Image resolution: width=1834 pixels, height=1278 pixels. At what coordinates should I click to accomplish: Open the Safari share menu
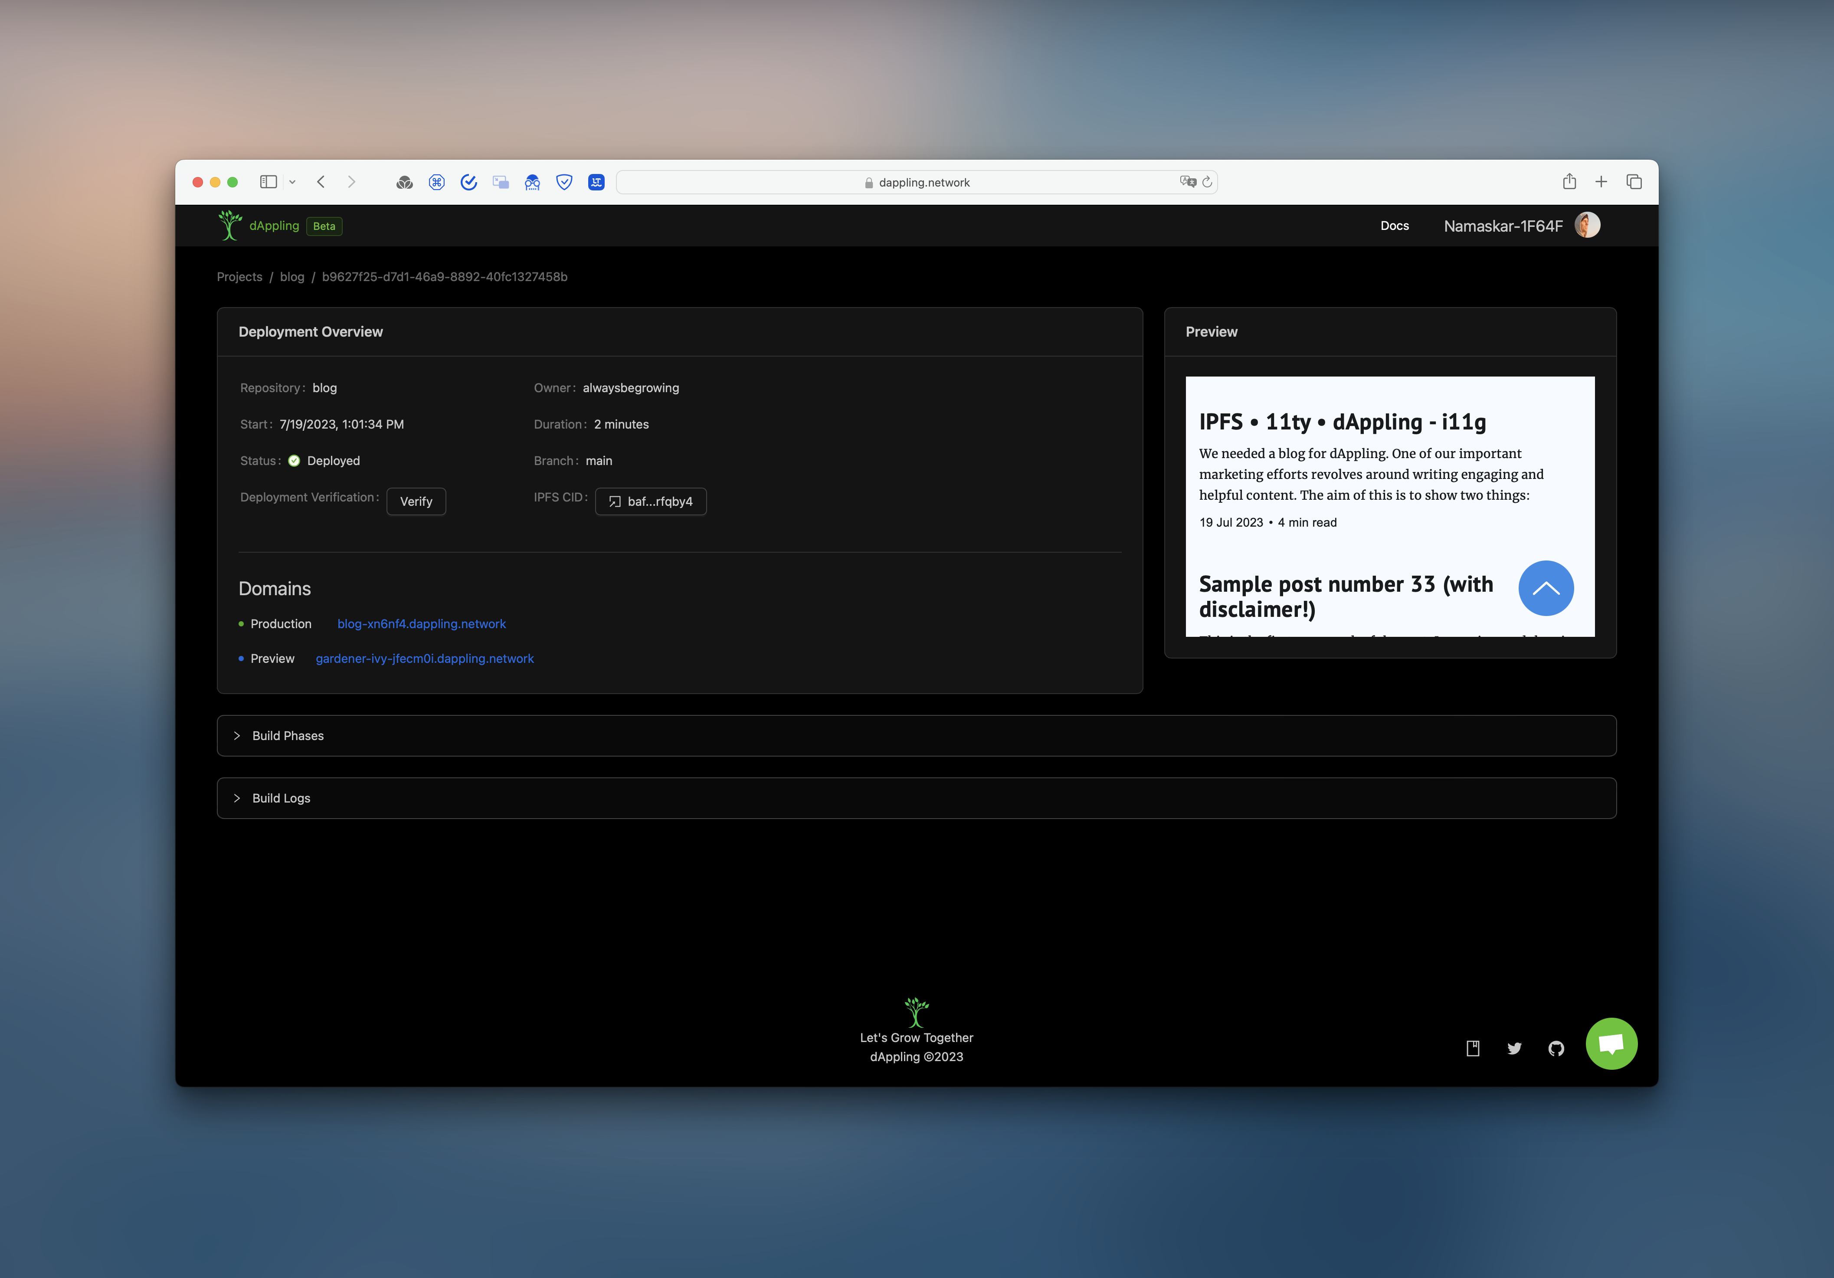(x=1569, y=181)
